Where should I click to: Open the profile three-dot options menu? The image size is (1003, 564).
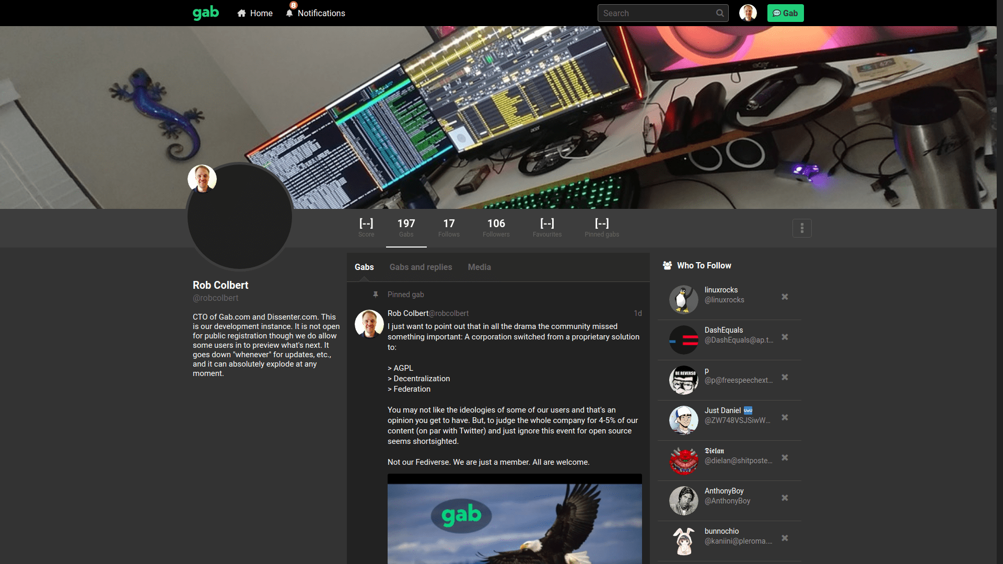(x=802, y=228)
